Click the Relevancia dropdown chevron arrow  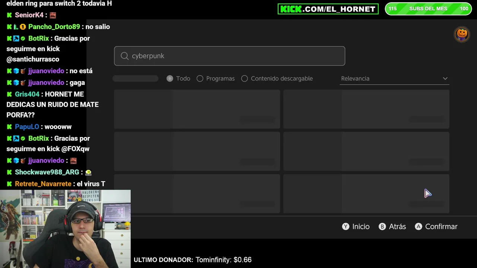445,79
